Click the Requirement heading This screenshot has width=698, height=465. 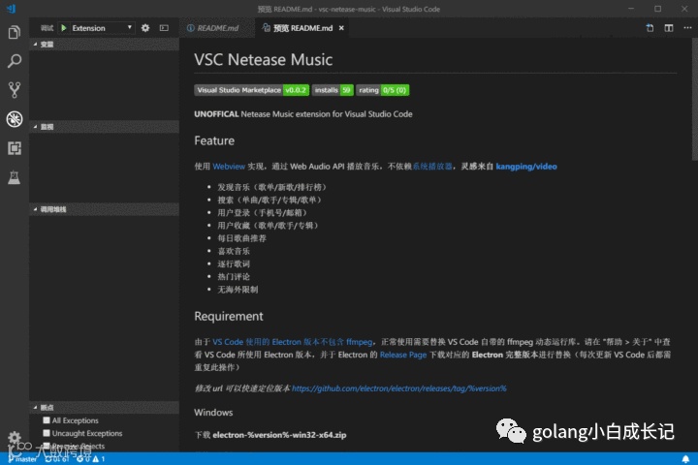point(229,317)
